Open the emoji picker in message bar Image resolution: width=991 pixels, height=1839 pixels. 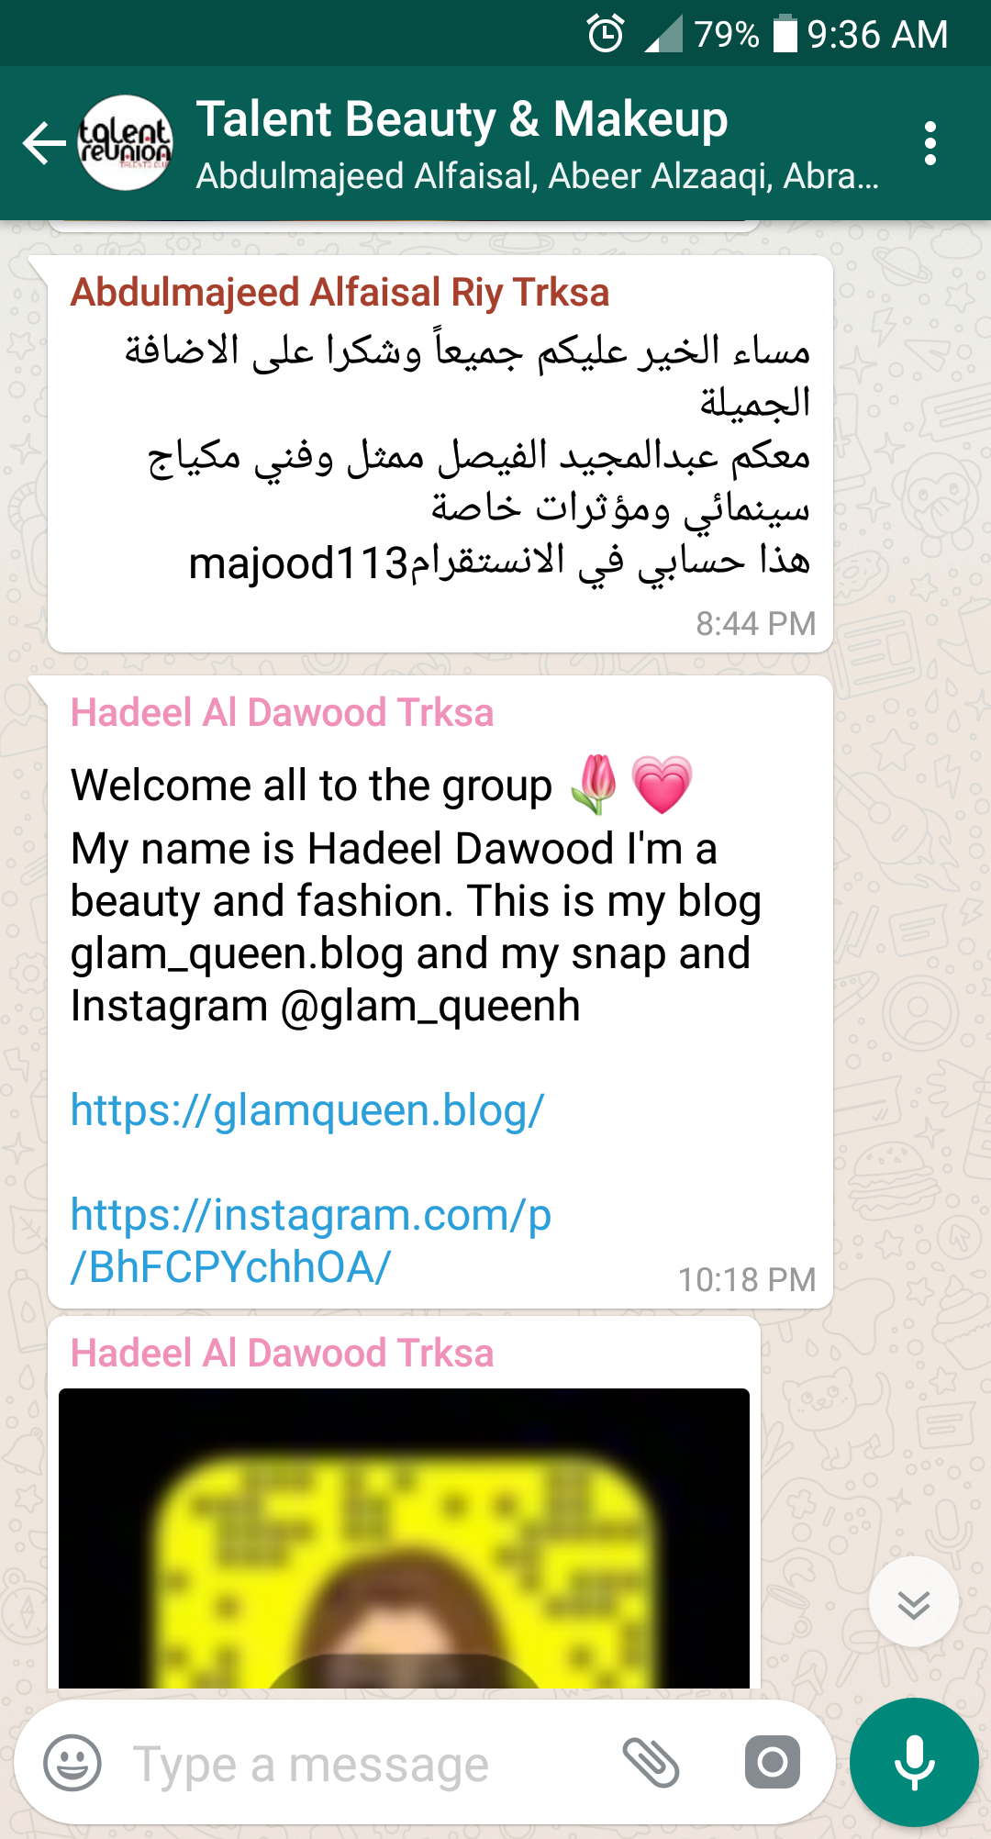click(x=72, y=1763)
